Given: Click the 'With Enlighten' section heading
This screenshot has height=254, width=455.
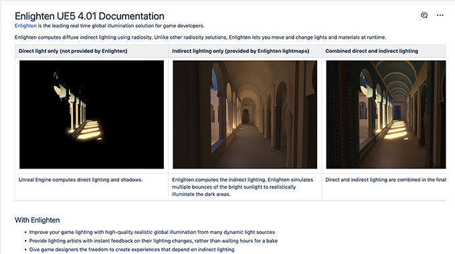Looking at the screenshot, I should [37, 220].
